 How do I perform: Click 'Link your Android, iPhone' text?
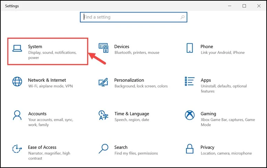pyautogui.click(x=223, y=52)
